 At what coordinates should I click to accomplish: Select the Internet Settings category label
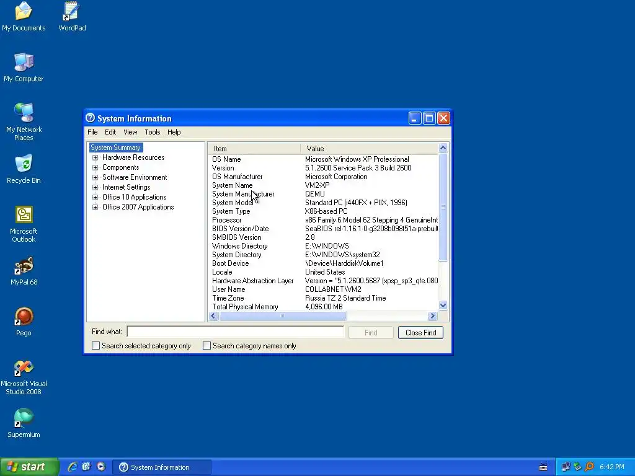click(126, 187)
